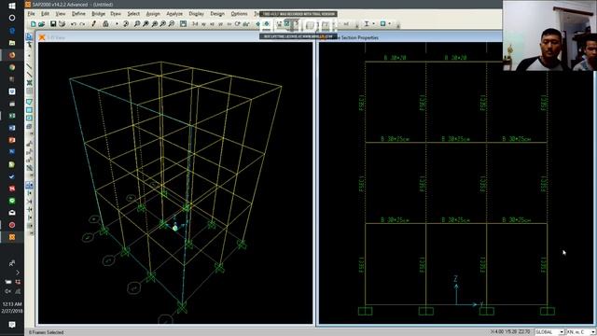Click the Rotate 3D View icon
This screenshot has width=597, height=336.
pyautogui.click(x=237, y=24)
